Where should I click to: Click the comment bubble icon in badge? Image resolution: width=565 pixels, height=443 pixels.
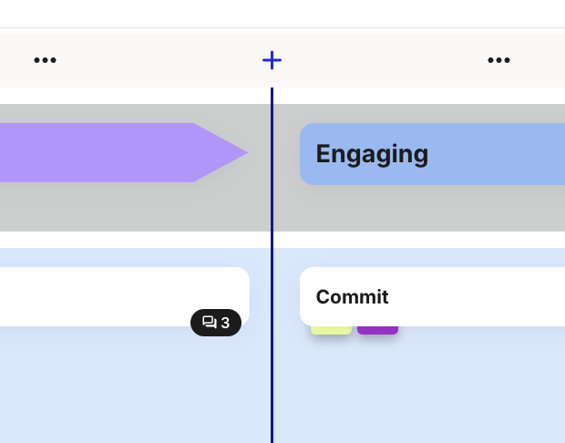point(209,323)
